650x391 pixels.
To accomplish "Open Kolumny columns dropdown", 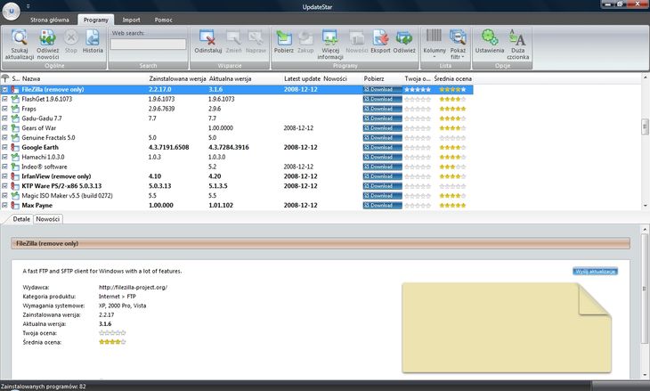I will tap(435, 44).
